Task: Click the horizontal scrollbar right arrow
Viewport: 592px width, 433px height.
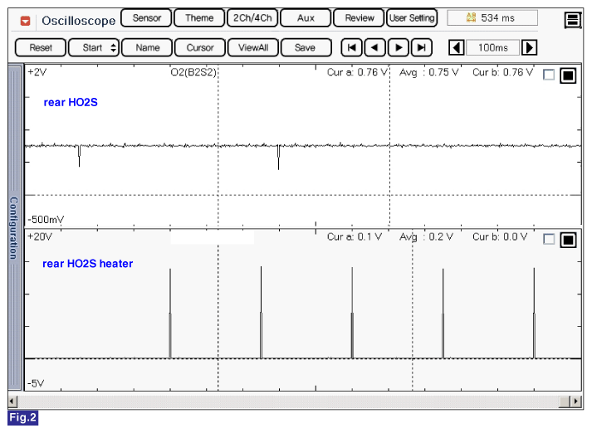Action: click(576, 401)
